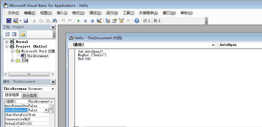The height and width of the screenshot is (127, 262).
Task: Collapse the Project (Hello) node
Action: point(7,46)
